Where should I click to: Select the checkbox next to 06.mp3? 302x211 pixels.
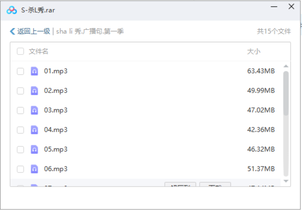pyautogui.click(x=20, y=169)
